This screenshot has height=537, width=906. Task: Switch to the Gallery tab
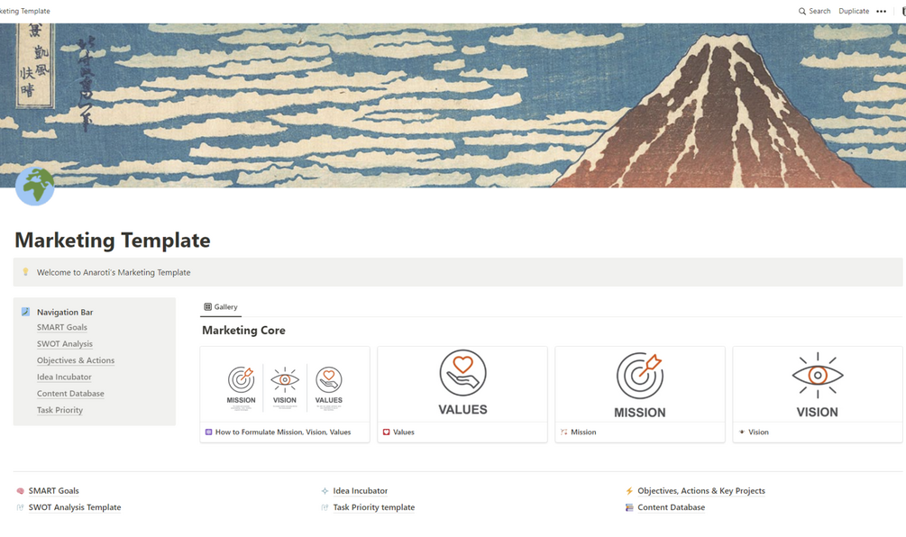[x=221, y=306]
